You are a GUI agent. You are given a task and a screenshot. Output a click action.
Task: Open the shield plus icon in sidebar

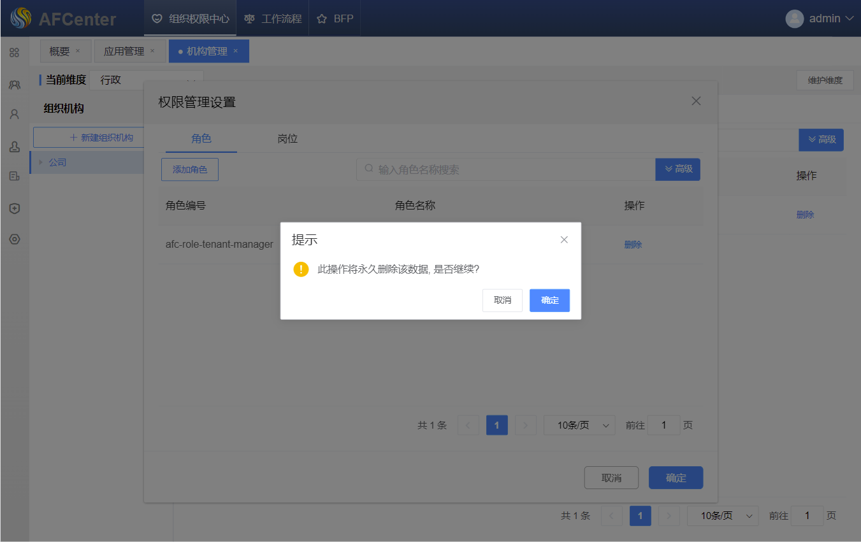14,208
